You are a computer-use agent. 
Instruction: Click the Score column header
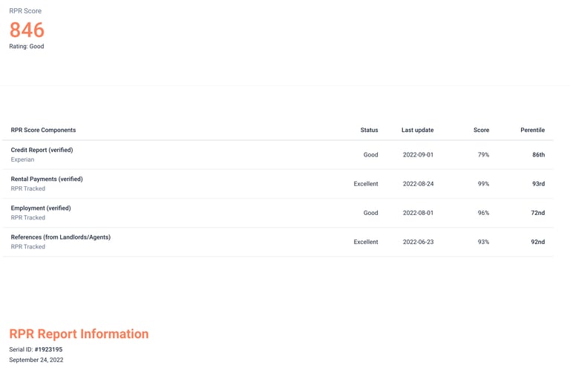481,130
